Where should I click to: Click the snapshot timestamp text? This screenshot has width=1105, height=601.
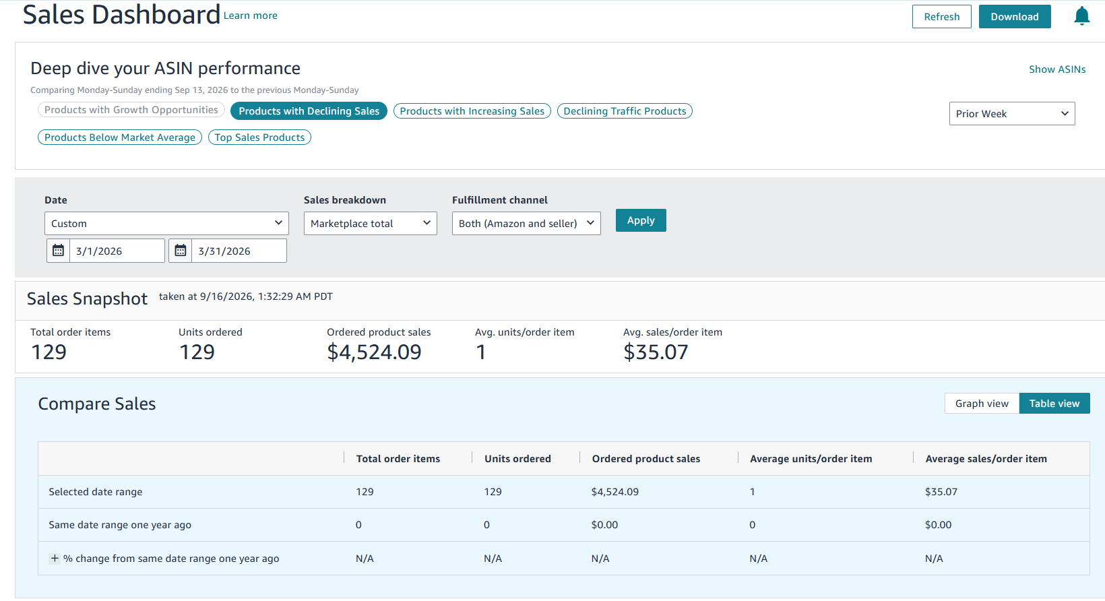[246, 296]
